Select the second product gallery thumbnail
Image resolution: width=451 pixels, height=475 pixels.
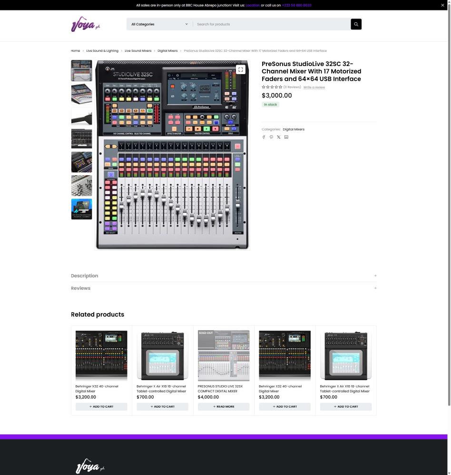tap(81, 94)
